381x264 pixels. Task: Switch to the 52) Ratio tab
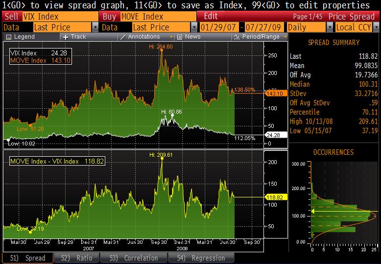76,258
